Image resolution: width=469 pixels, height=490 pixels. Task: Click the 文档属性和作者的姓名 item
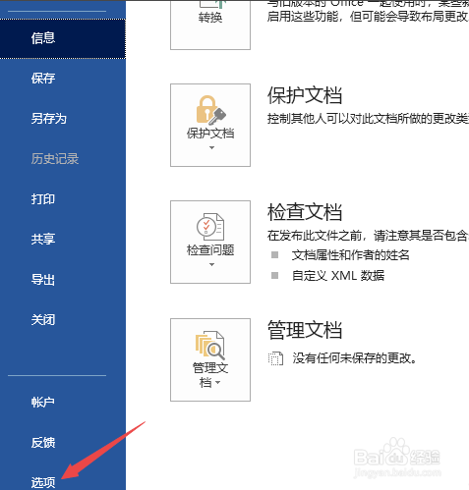click(351, 255)
